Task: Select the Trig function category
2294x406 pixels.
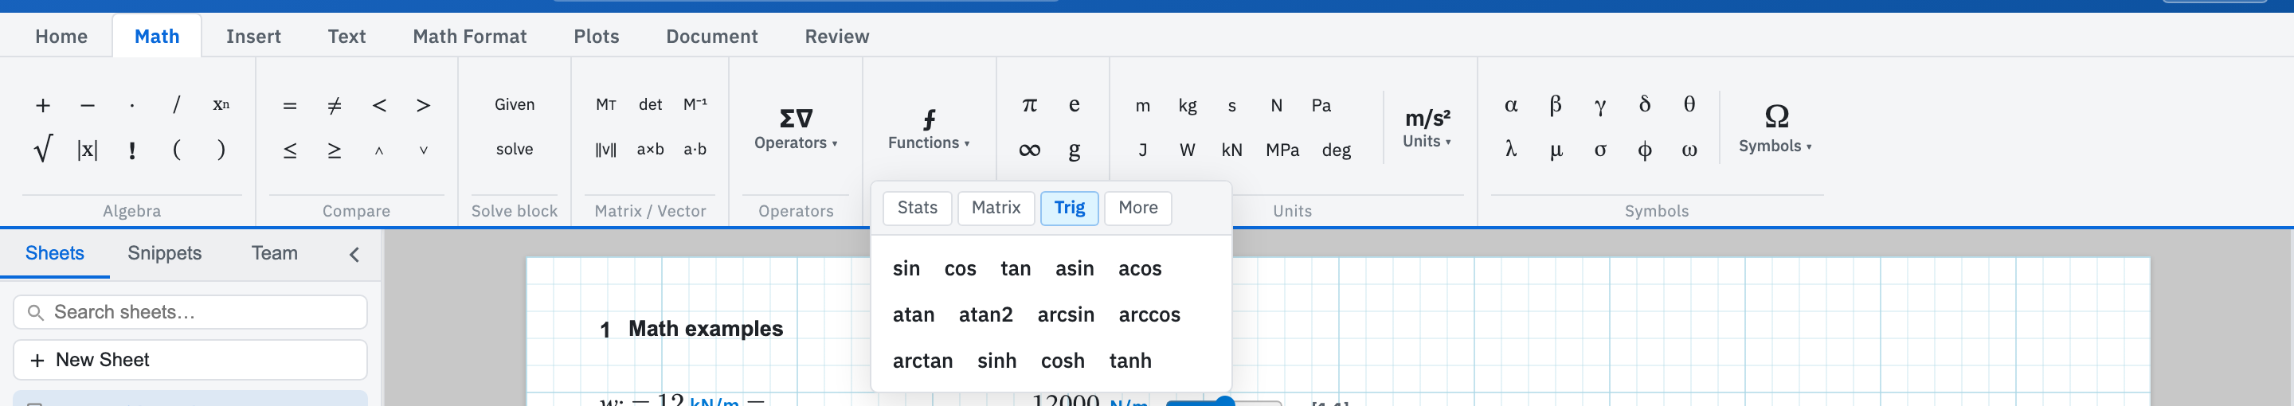Action: (x=1070, y=208)
